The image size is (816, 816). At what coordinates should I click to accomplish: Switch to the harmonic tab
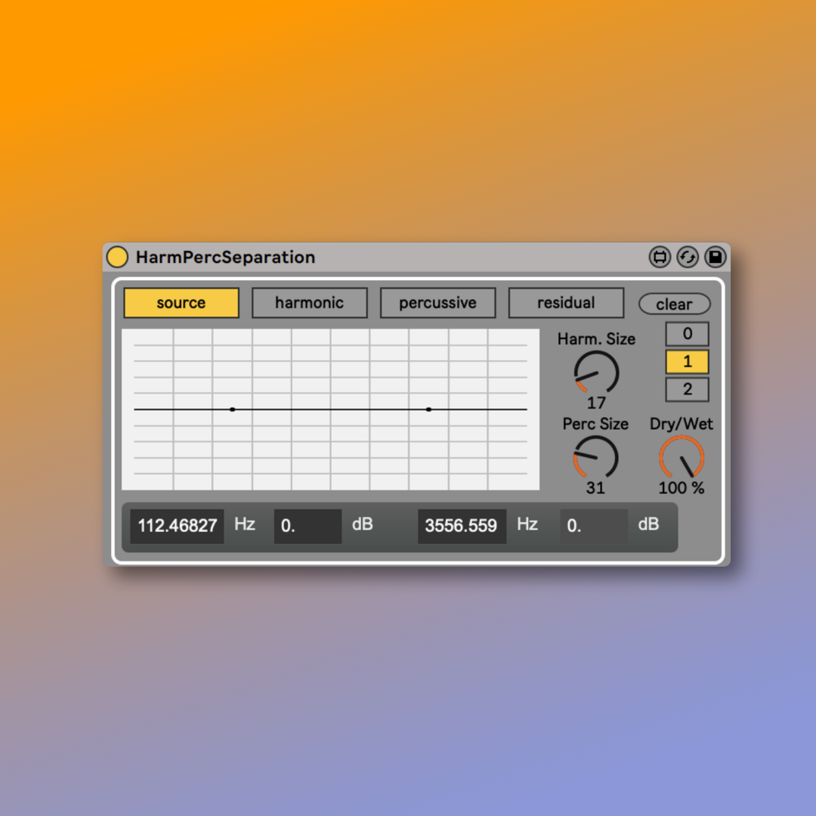click(309, 303)
